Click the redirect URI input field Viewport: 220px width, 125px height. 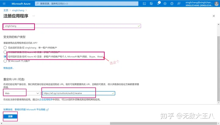click(x=78, y=93)
